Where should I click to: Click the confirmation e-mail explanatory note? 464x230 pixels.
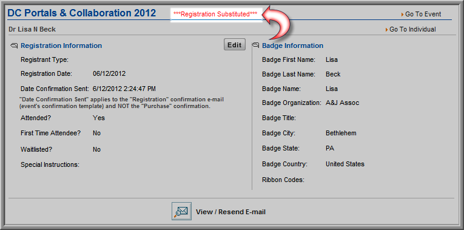tap(121, 103)
